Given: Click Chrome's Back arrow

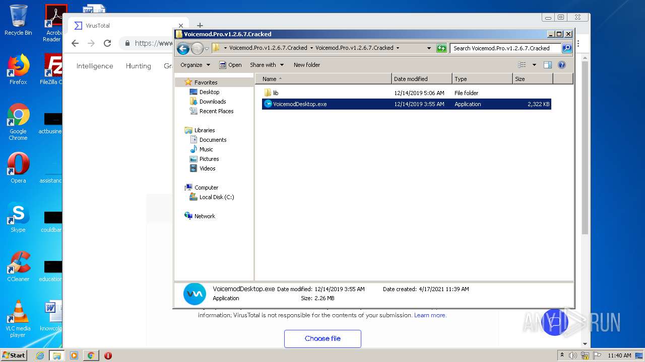Looking at the screenshot, I should [75, 43].
